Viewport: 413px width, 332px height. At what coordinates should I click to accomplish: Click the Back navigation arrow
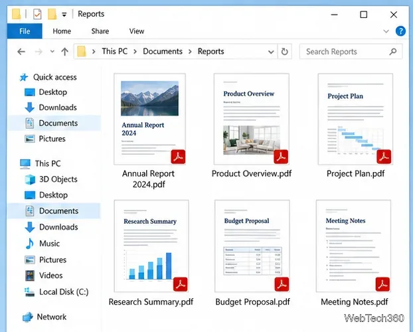coord(21,52)
